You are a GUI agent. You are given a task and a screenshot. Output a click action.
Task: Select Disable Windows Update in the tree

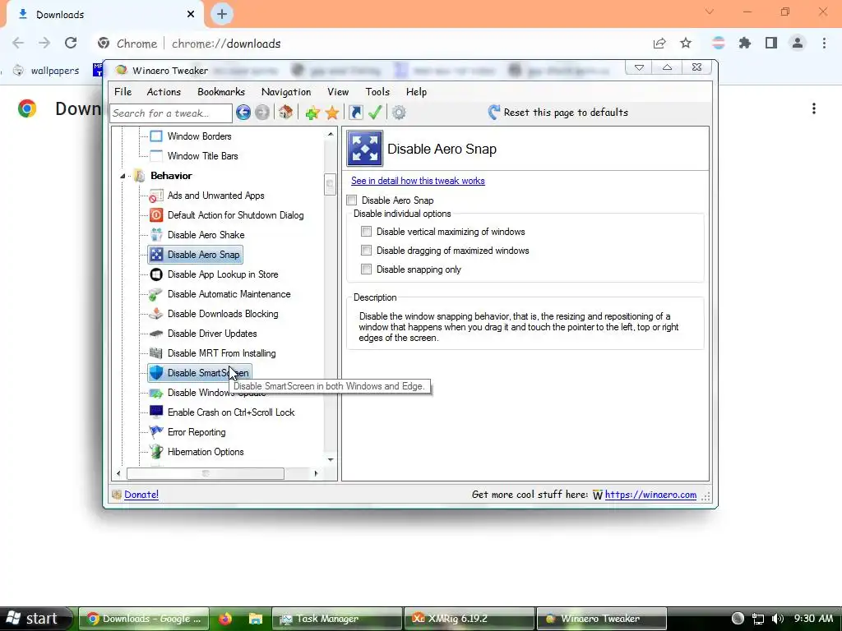click(x=216, y=393)
